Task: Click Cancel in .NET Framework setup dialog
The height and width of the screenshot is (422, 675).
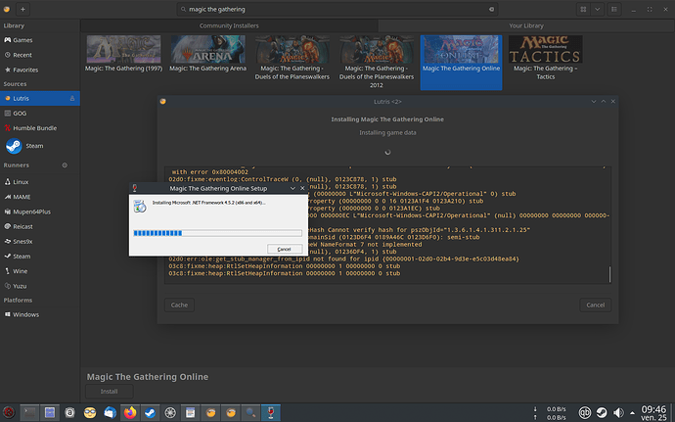Action: (x=284, y=249)
